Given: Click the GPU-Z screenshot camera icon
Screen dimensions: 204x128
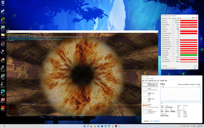Looking at the screenshot, I should (x=193, y=18).
